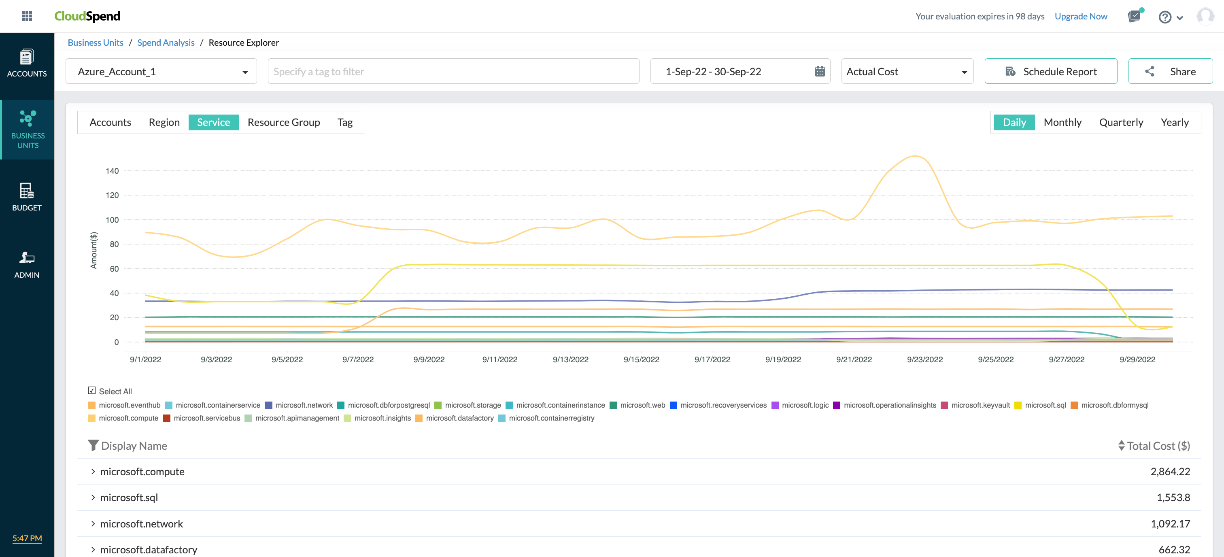Screen dimensions: 1224x557
Task: Click the Upgrade Now link
Action: [1080, 16]
